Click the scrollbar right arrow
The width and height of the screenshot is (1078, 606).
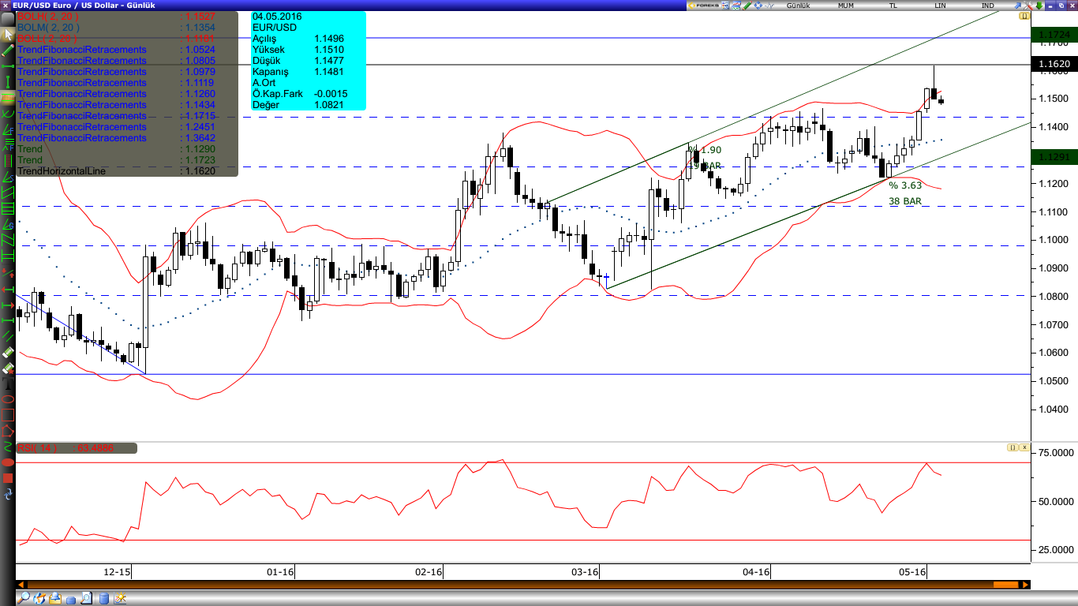[x=1025, y=585]
